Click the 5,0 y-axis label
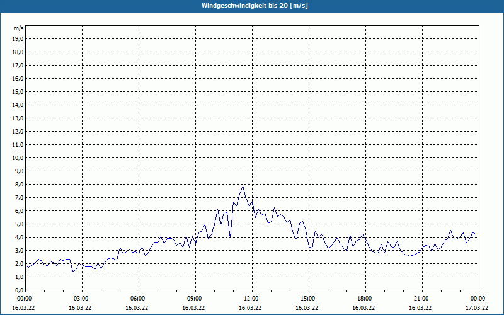This screenshot has height=315, width=504. pos(19,224)
